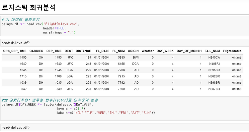Select the first head(delays.df) code cell
The image size is (249, 132).
click(x=124, y=43)
